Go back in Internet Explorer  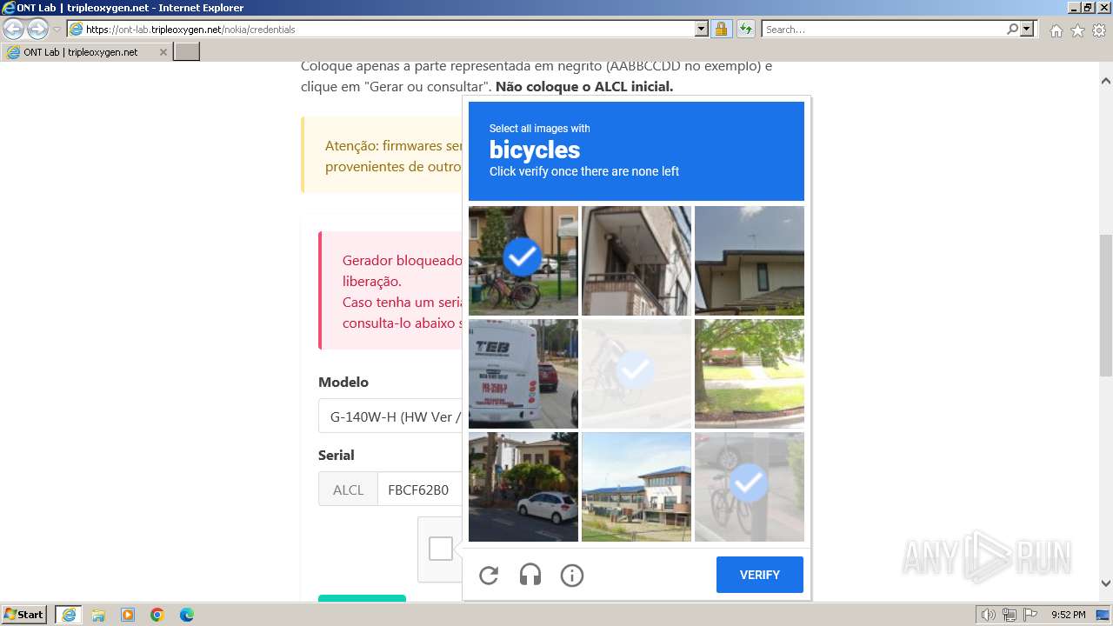pos(14,29)
